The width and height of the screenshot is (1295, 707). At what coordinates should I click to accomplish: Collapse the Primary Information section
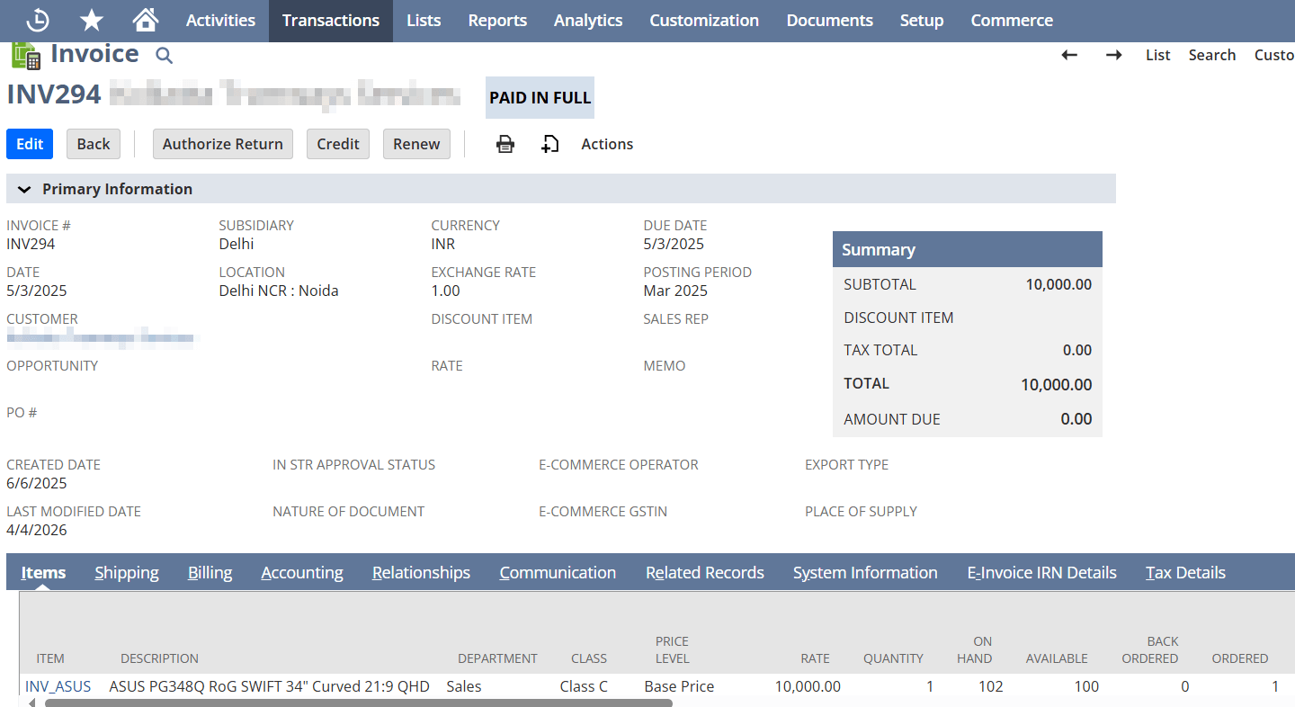(x=24, y=189)
